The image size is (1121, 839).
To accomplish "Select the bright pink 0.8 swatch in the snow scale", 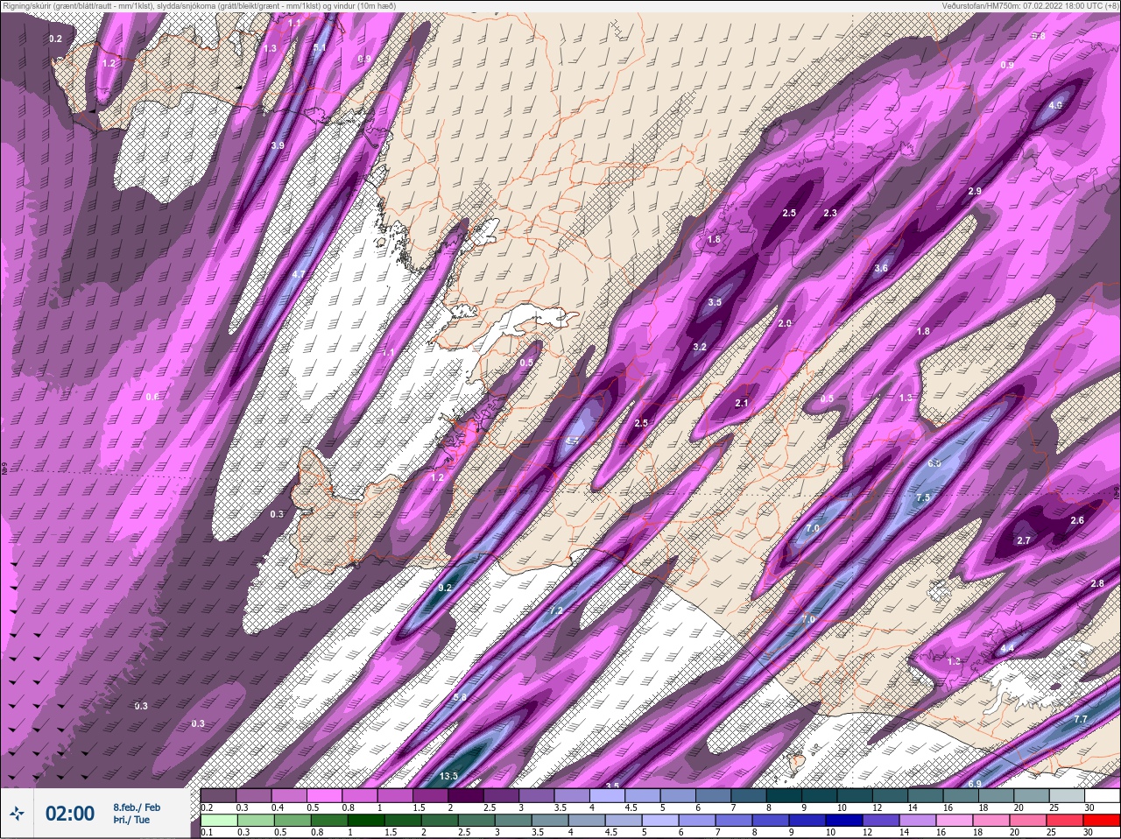I will point(362,796).
